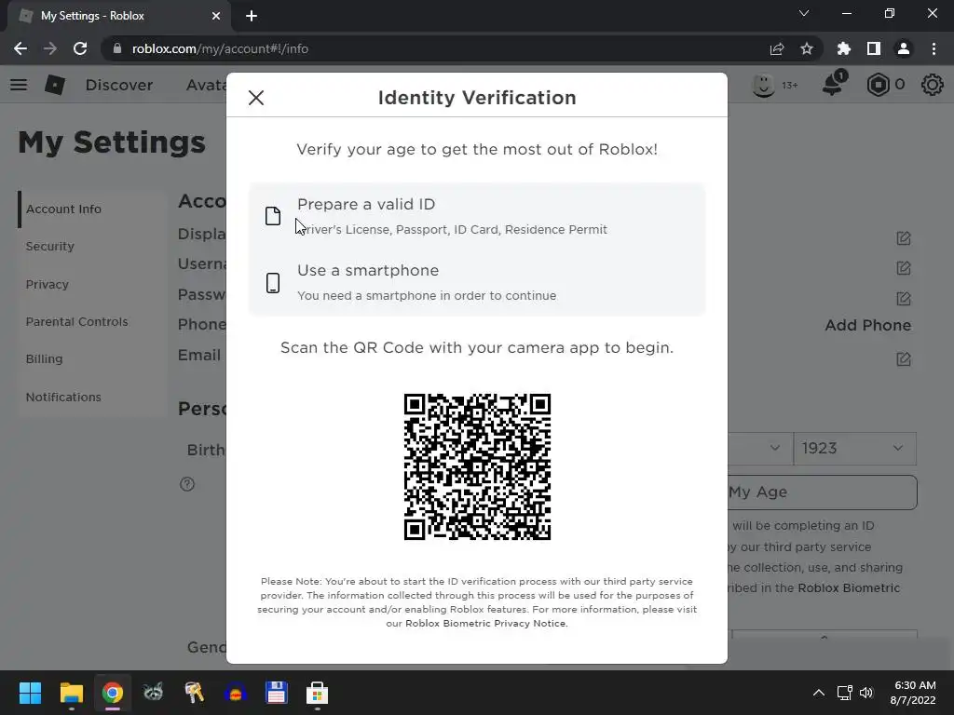Image resolution: width=954 pixels, height=715 pixels.
Task: Close the Identity Verification dialog
Action: coord(256,97)
